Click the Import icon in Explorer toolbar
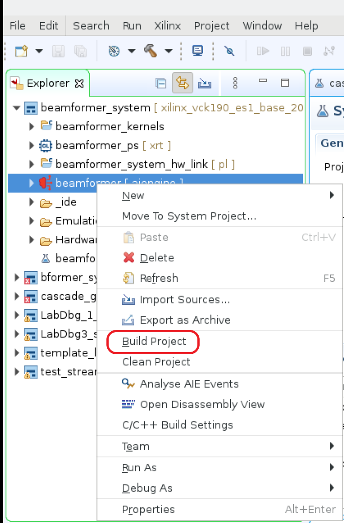 click(x=204, y=83)
